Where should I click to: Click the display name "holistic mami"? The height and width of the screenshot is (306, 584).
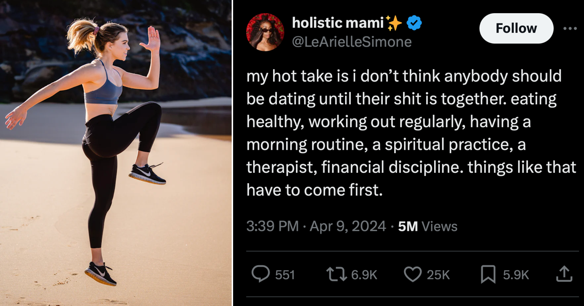[x=338, y=22]
